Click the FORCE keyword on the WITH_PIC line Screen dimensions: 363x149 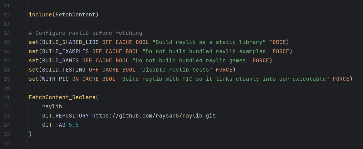341,79
